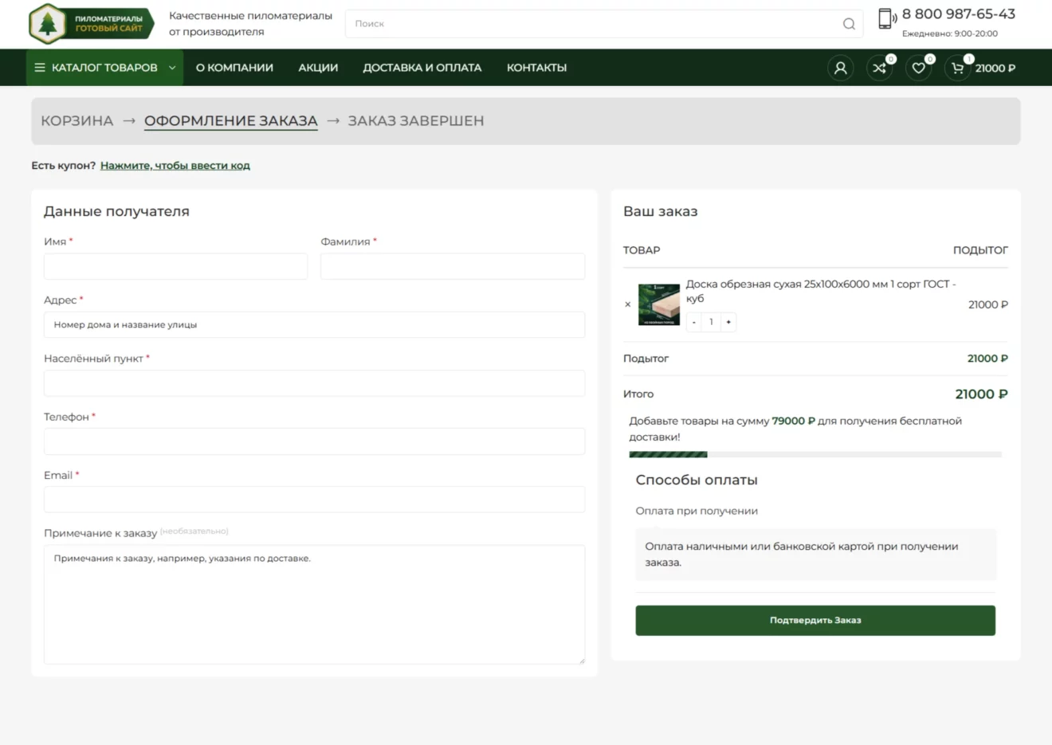
Task: Click the Населённый пункт input field
Action: (314, 383)
